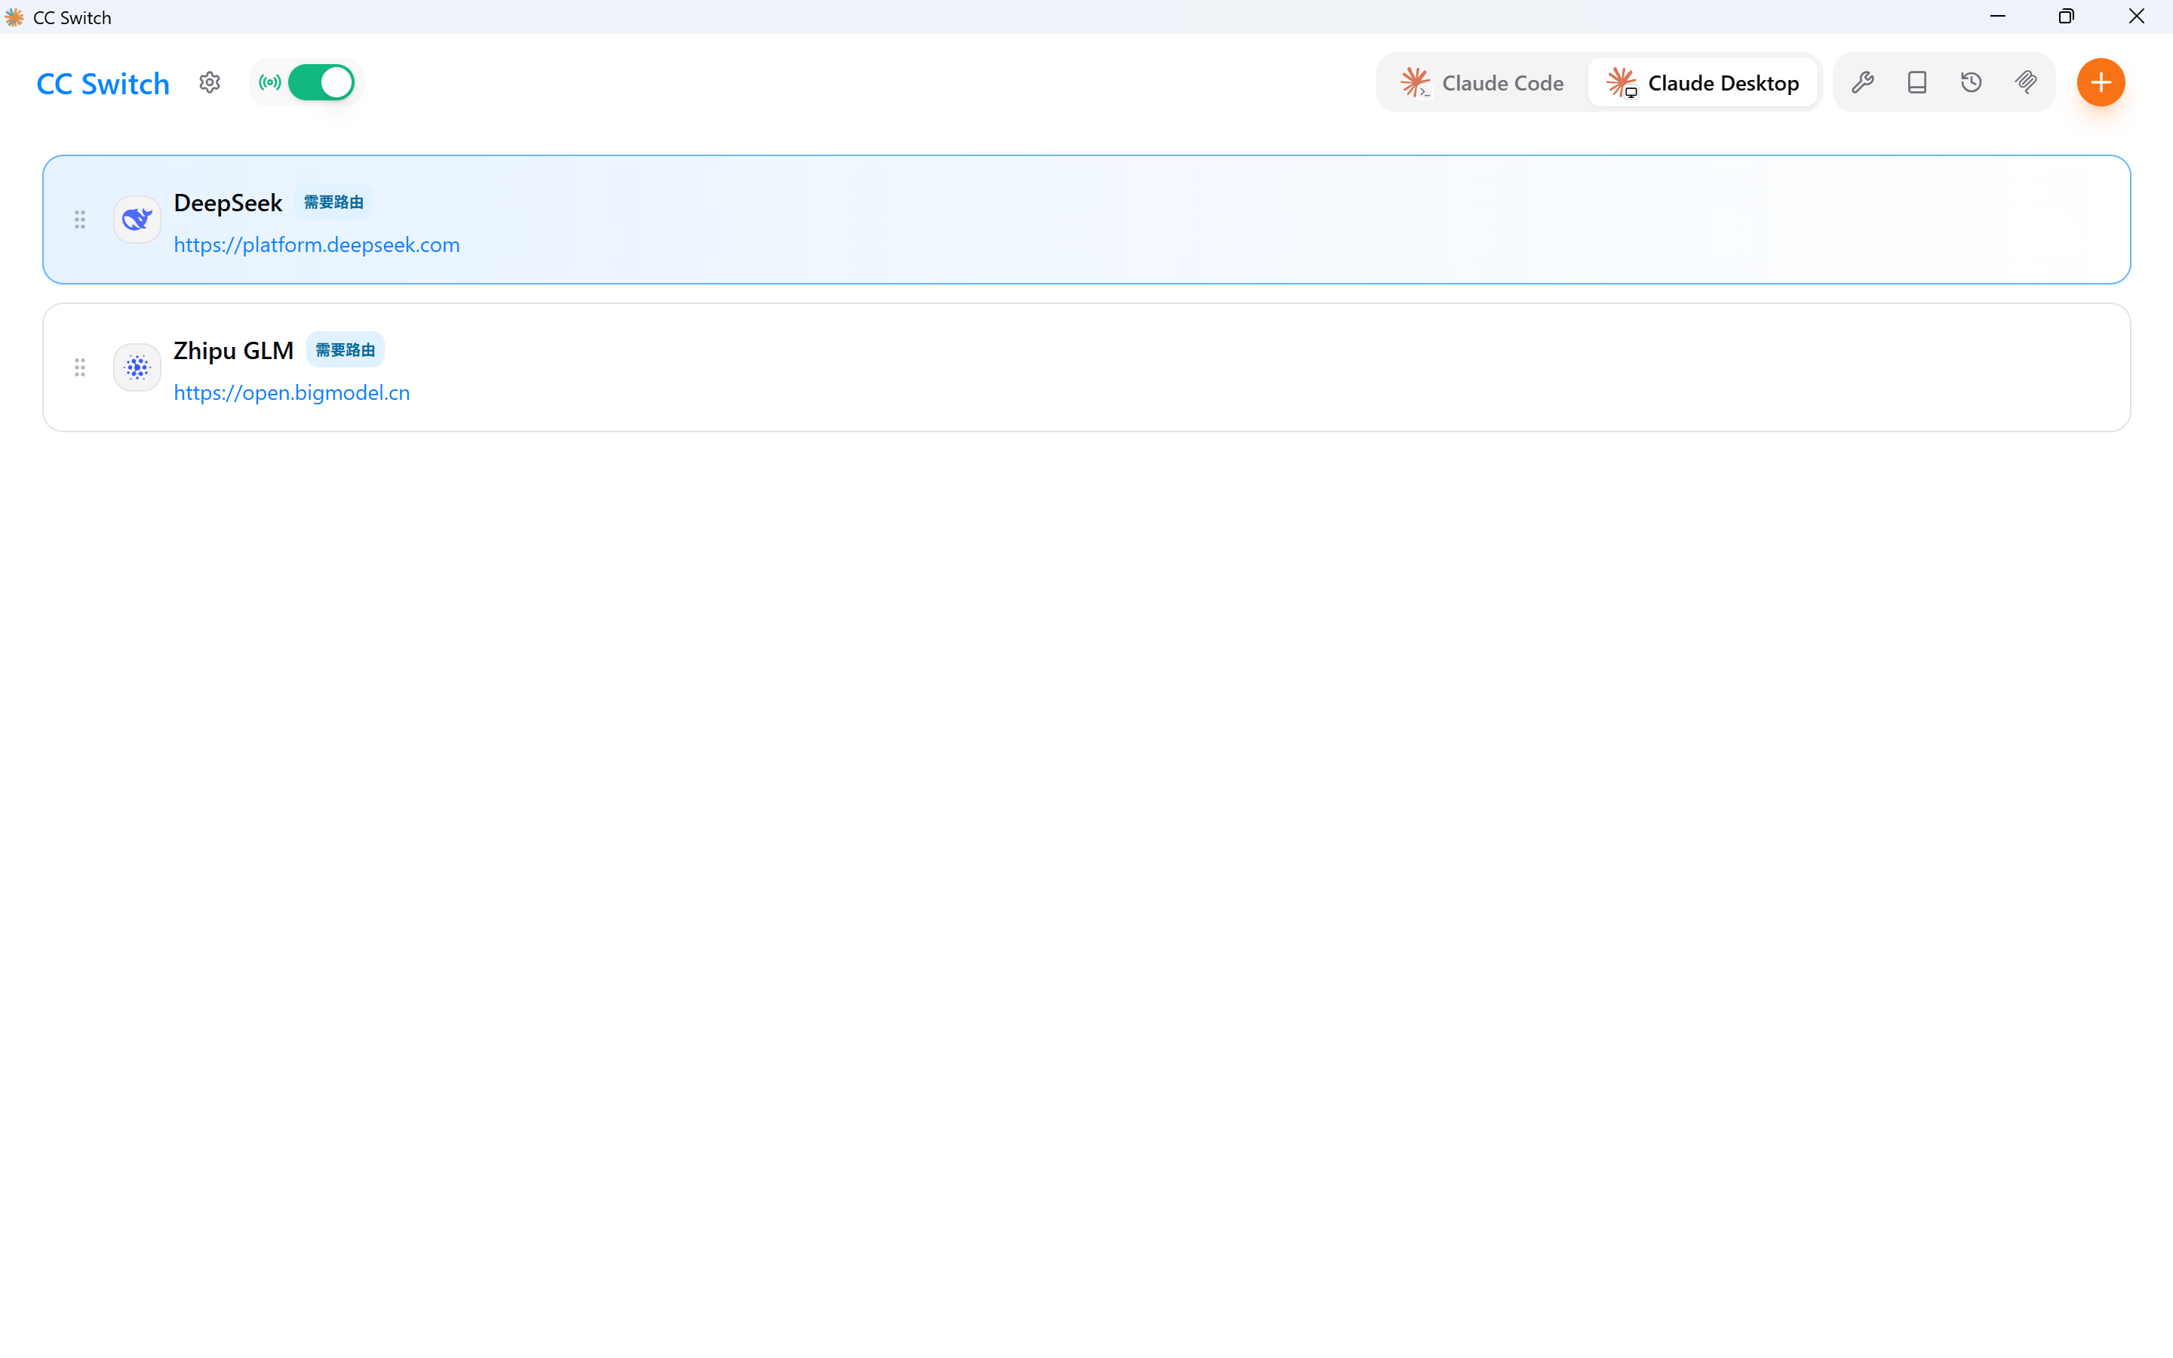Toggle the green proxy switch off

point(321,83)
